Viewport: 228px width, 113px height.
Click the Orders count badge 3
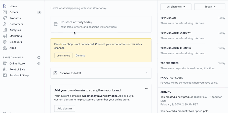click(39, 12)
